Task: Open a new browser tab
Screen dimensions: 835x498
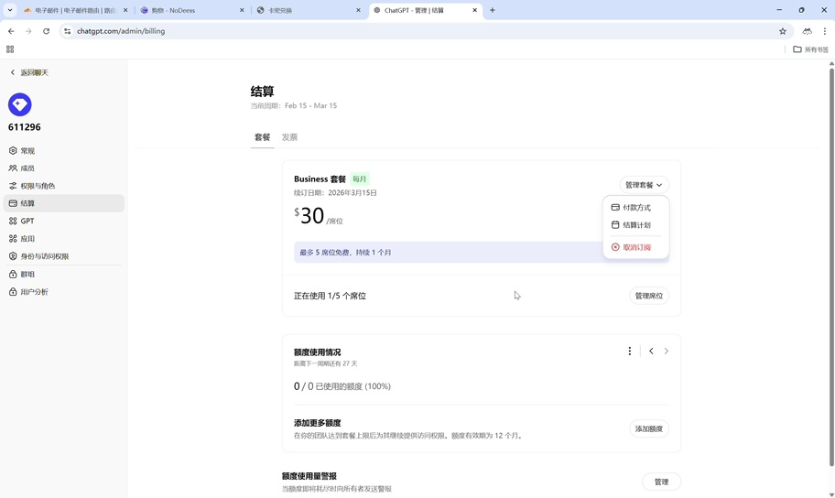Action: 493,10
